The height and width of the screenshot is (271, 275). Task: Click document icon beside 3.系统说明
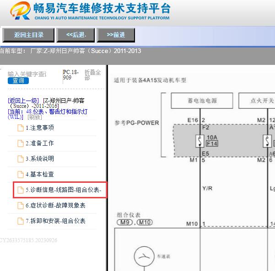tap(21, 159)
